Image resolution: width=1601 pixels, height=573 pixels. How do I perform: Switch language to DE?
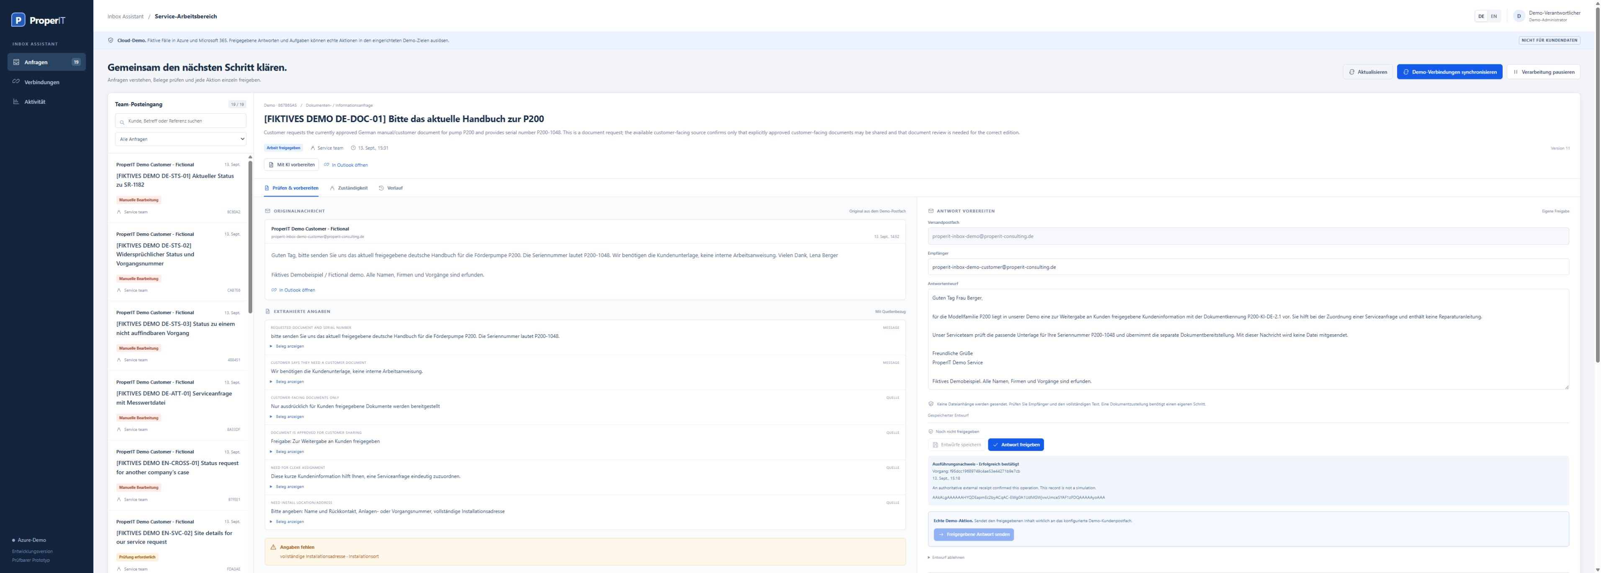point(1481,16)
